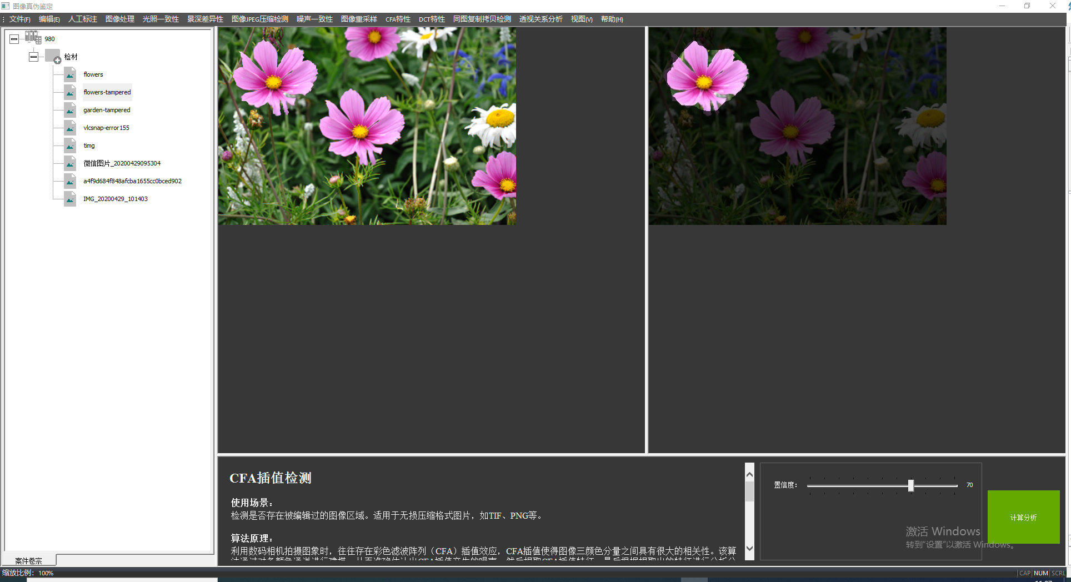Click the 检材 folder icon

pyautogui.click(x=53, y=56)
